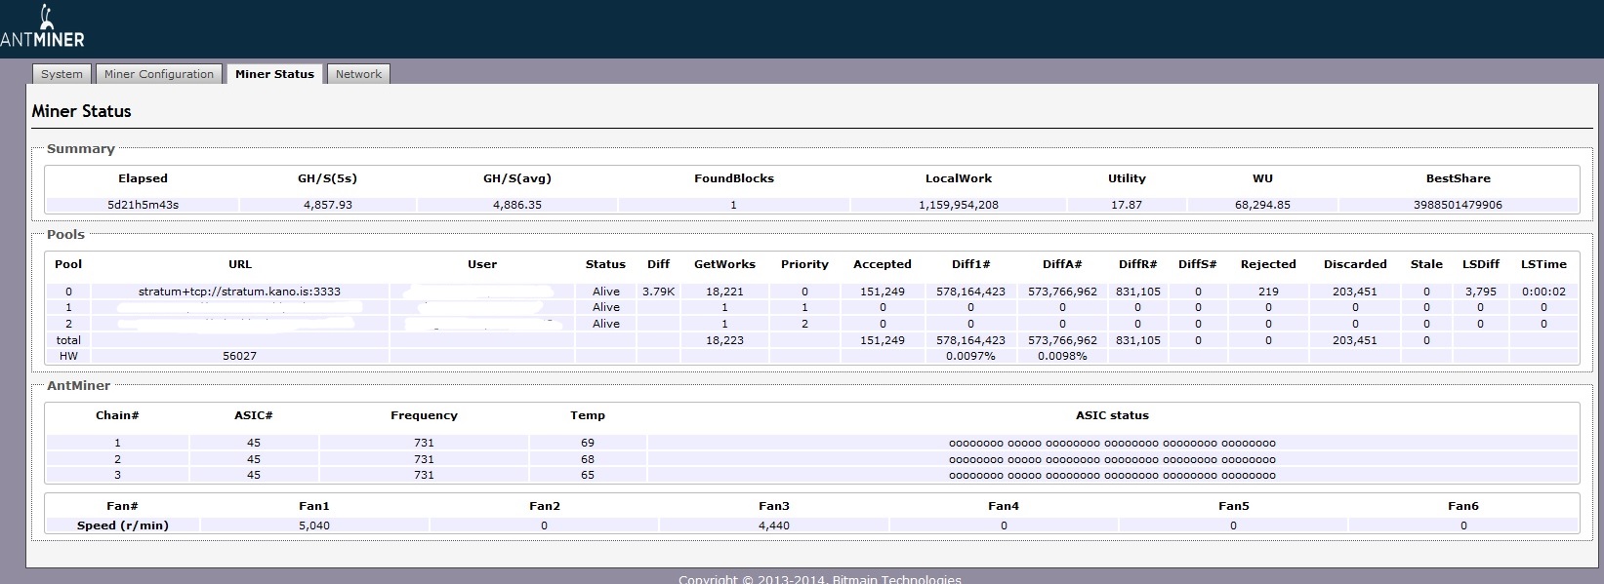The width and height of the screenshot is (1604, 584).
Task: Click the GH/S(avg) value 4,886.35
Action: tap(517, 205)
